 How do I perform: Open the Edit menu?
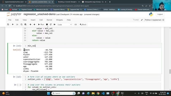pyautogui.click(x=17, y=20)
